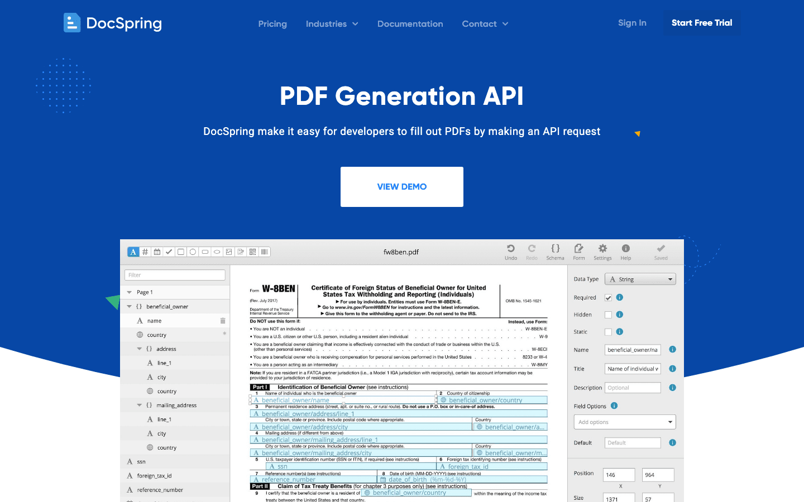
Task: Select the number (#) field tool
Action: point(145,252)
